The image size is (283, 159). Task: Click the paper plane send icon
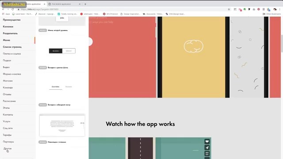click(207, 148)
